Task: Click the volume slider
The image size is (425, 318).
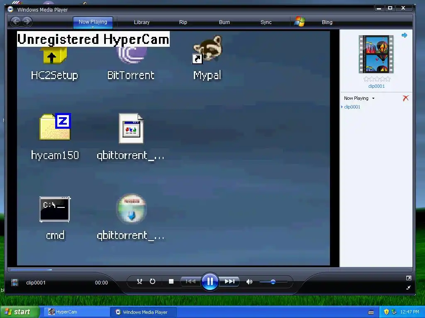Action: point(273,282)
